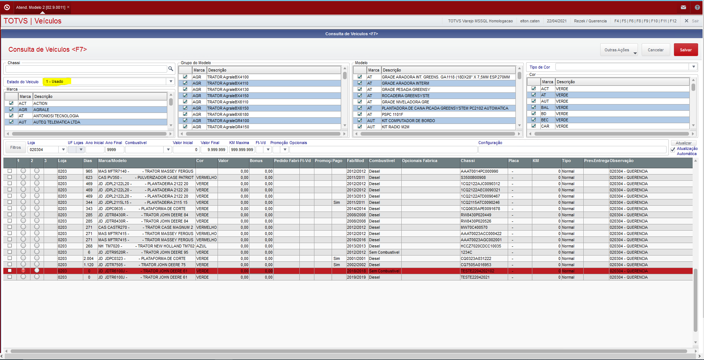This screenshot has height=360, width=704.
Task: Uncheck BAL VERDE color checkbox
Action: [x=533, y=107]
